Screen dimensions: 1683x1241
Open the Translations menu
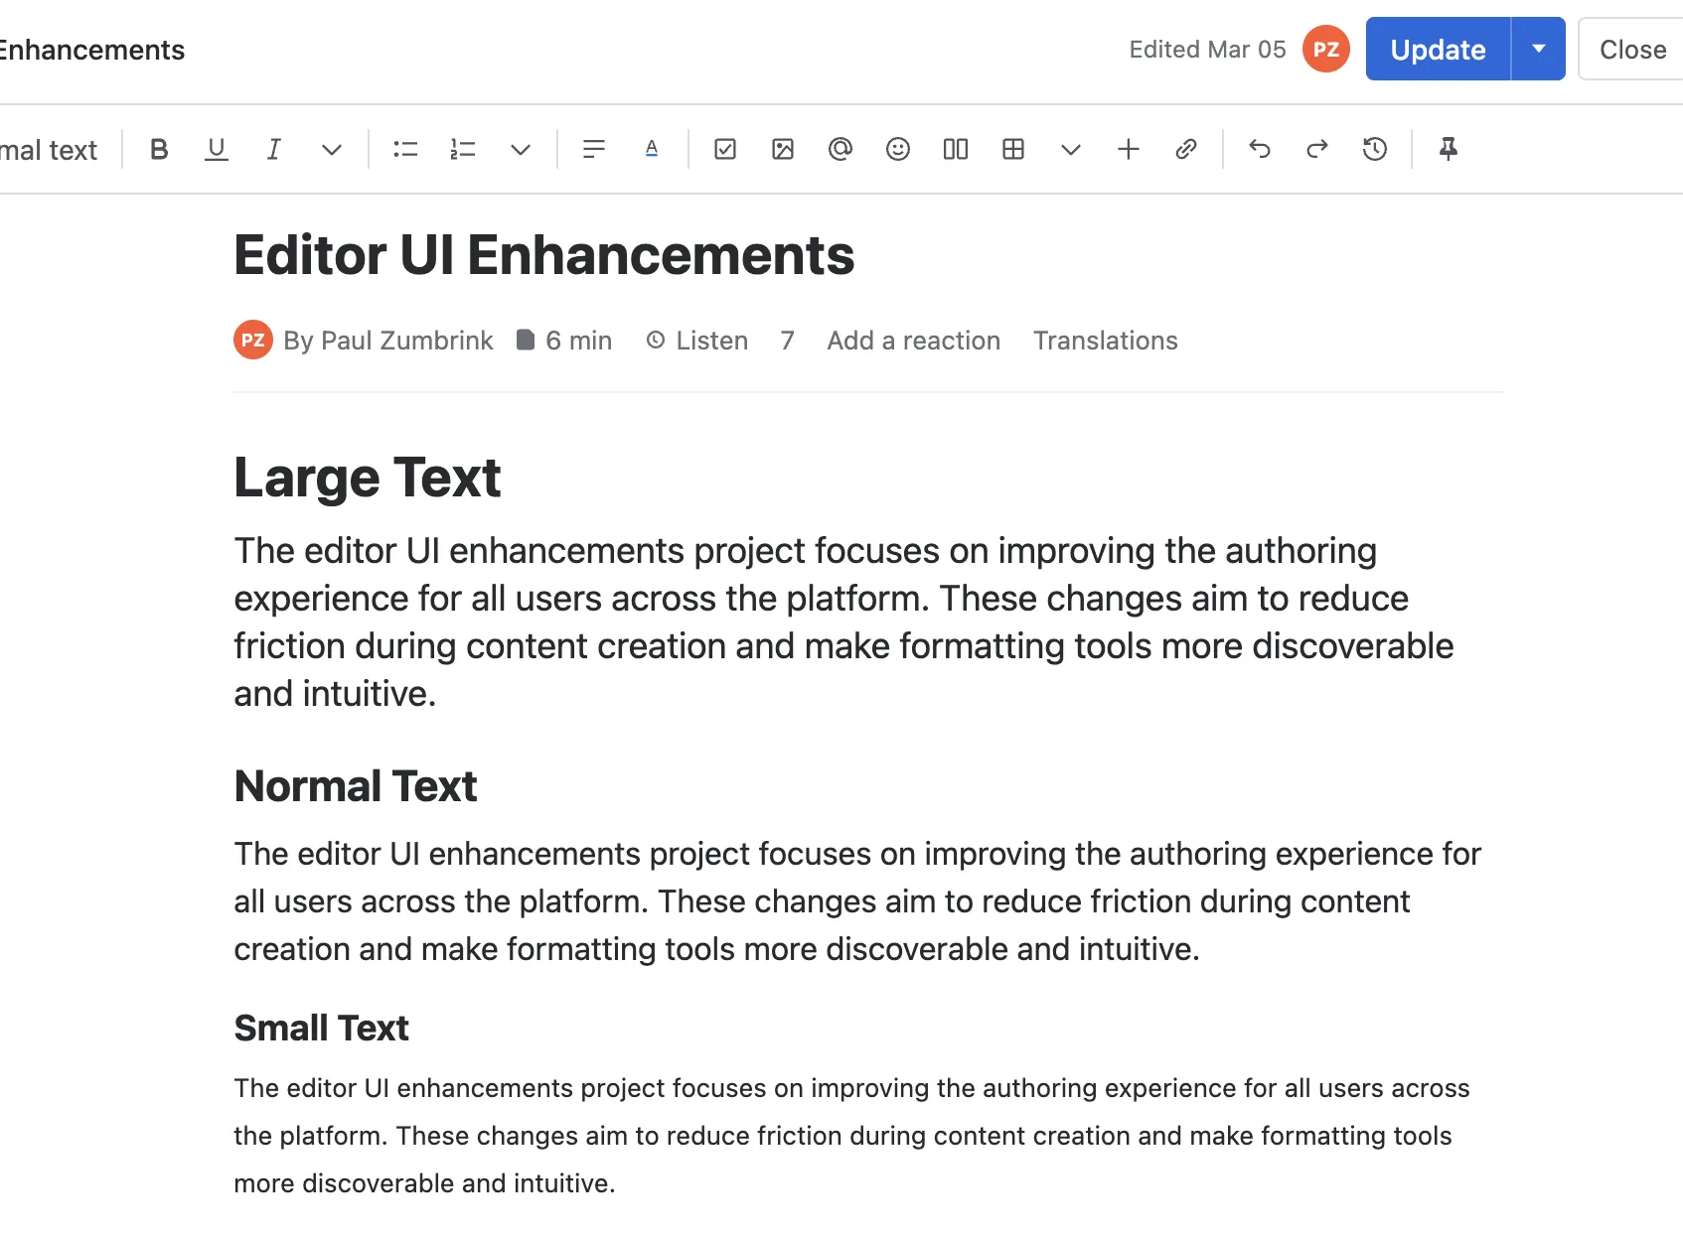pyautogui.click(x=1106, y=341)
